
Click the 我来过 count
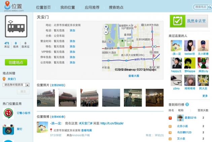[x=26, y=45]
